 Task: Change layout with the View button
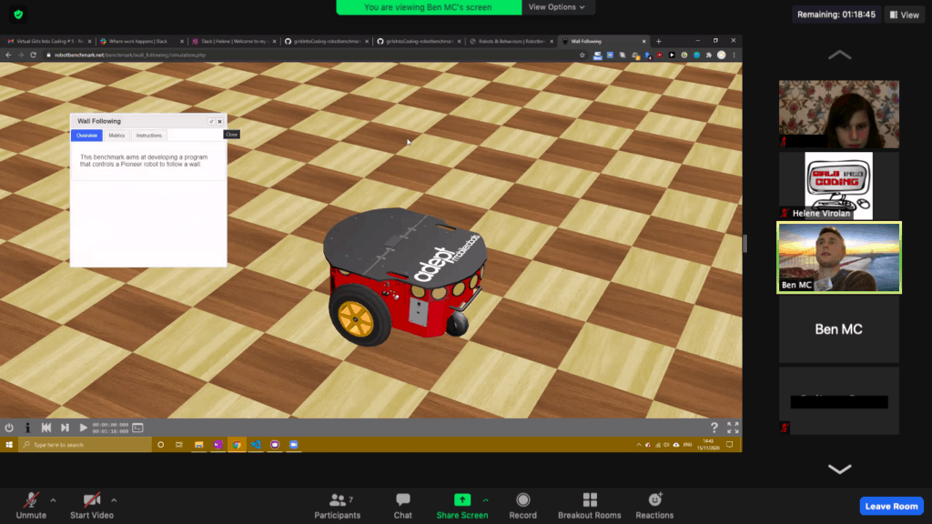pos(905,15)
